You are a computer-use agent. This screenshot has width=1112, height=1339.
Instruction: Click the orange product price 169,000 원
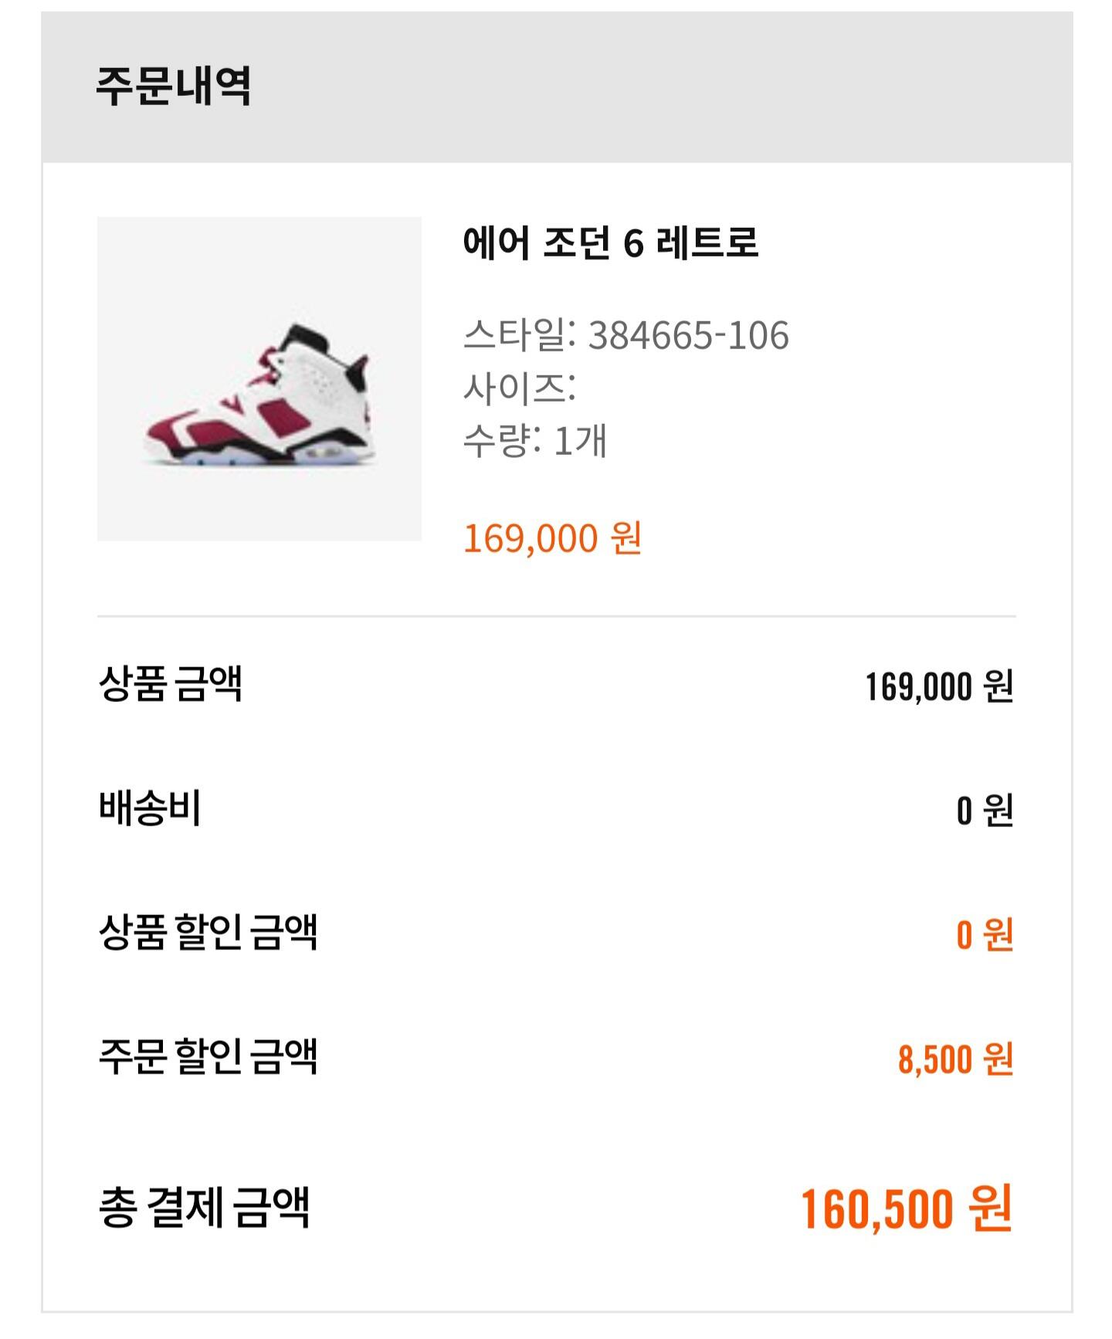point(553,538)
